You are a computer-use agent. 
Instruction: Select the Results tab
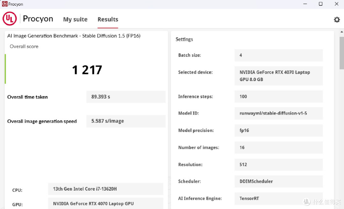pyautogui.click(x=108, y=19)
